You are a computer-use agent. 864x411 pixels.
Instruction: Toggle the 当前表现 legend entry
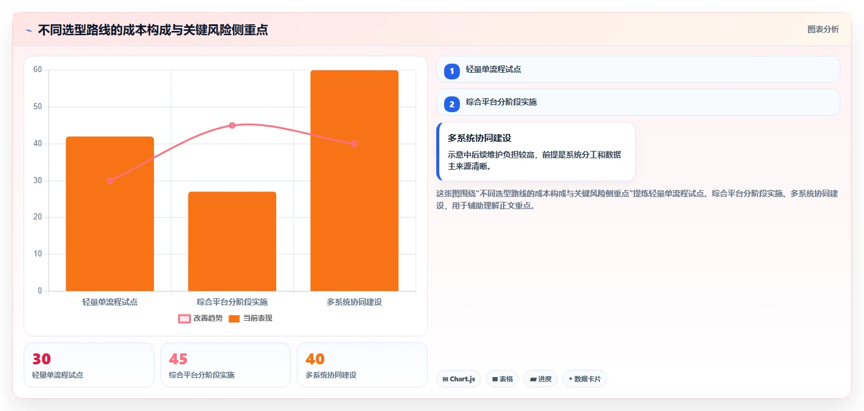pyautogui.click(x=250, y=318)
